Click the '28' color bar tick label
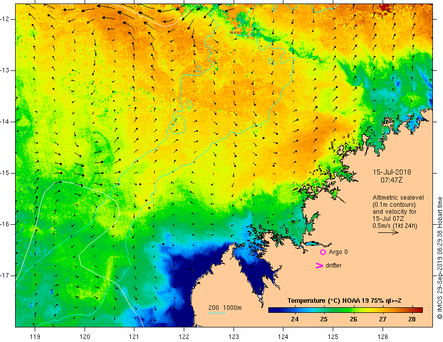 pos(412,319)
